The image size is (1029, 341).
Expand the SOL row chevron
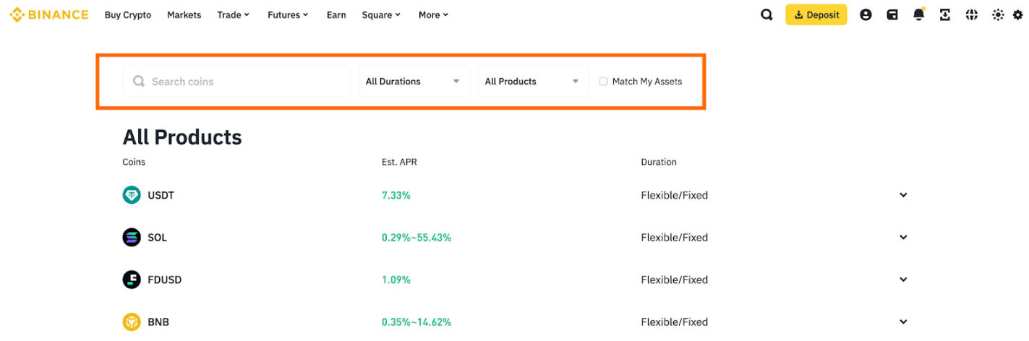[x=903, y=237]
